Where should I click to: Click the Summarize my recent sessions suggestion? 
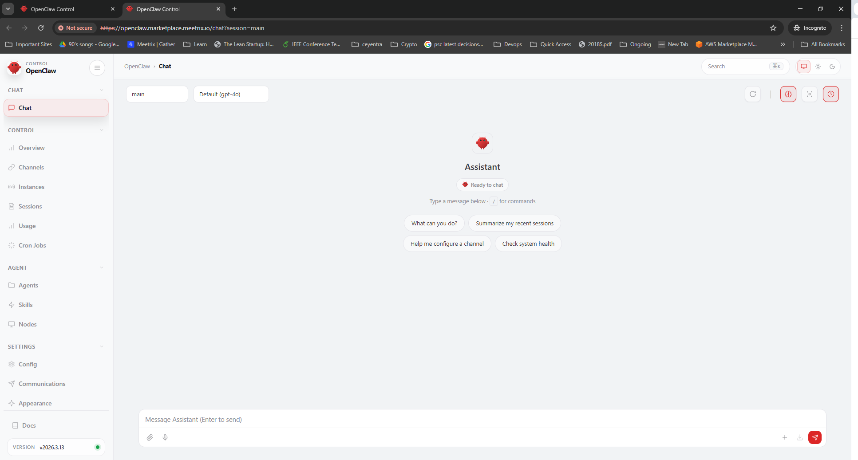coord(514,223)
